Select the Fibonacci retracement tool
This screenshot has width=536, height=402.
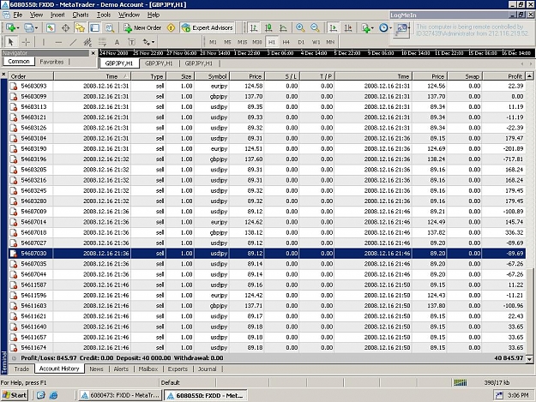(102, 42)
